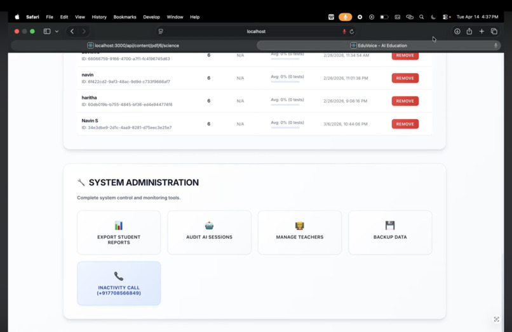Click the battery status icon
Screen dimensions: 512x332
(384, 17)
